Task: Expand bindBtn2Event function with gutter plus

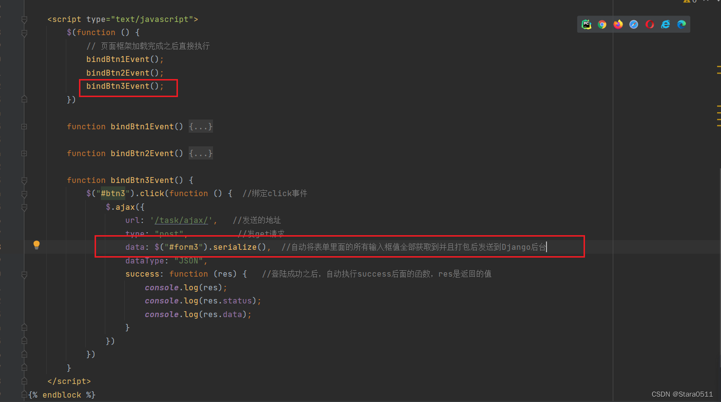Action: click(24, 154)
